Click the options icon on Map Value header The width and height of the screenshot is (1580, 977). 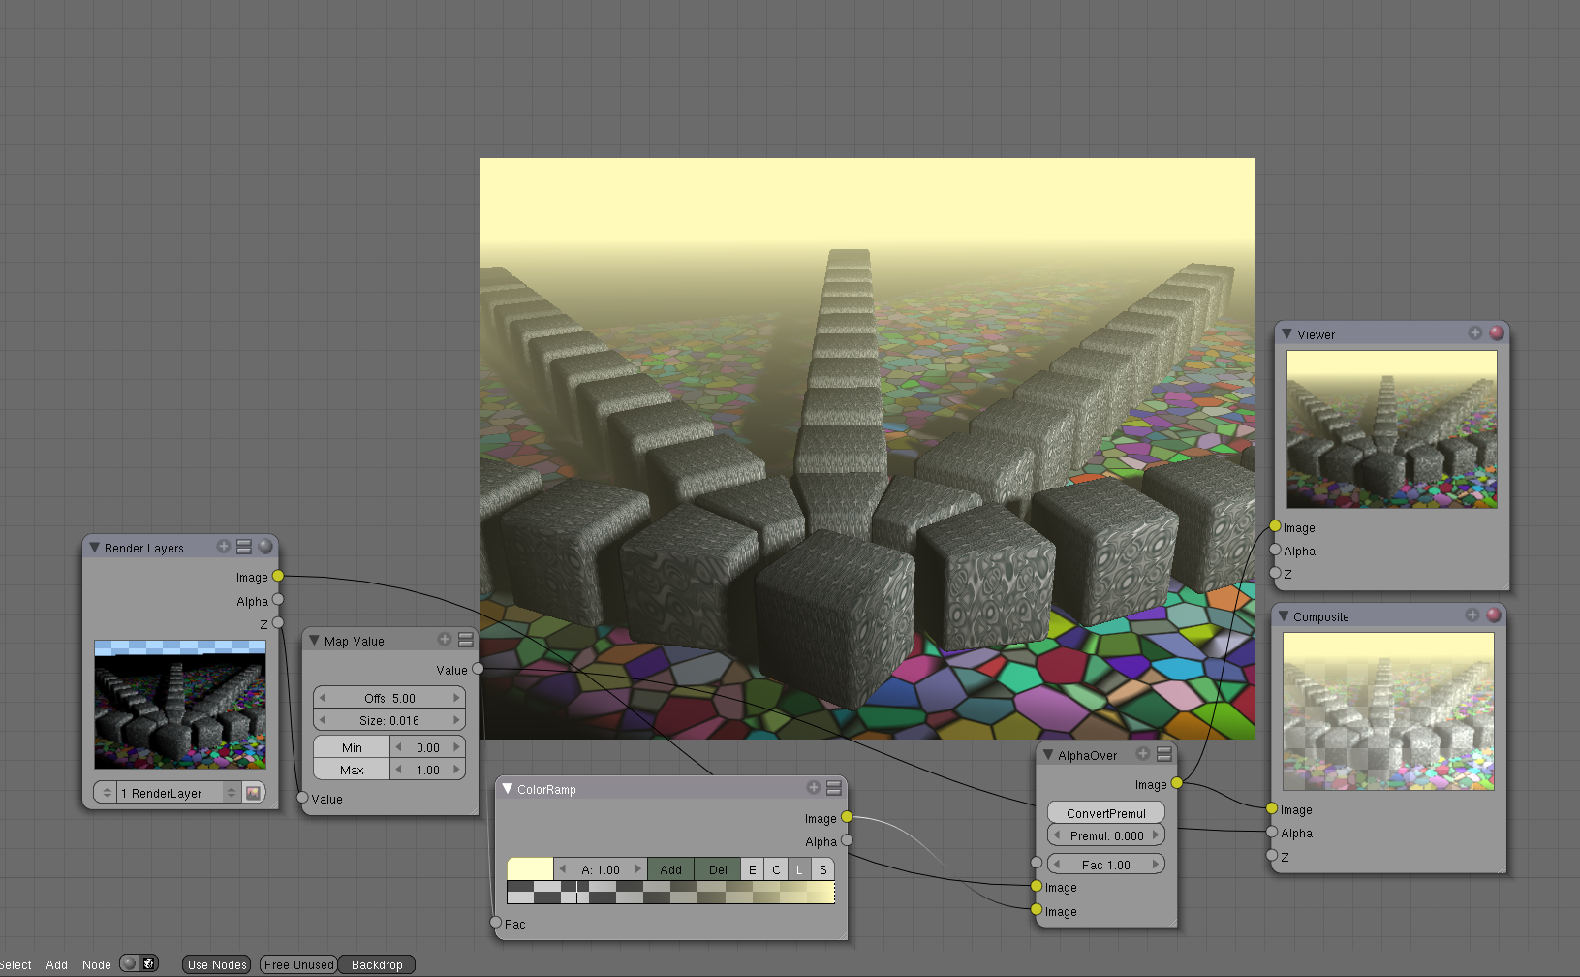click(x=466, y=640)
